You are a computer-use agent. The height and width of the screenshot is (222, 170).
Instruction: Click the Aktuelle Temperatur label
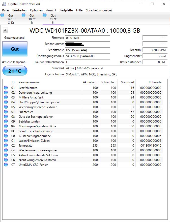point(14,62)
